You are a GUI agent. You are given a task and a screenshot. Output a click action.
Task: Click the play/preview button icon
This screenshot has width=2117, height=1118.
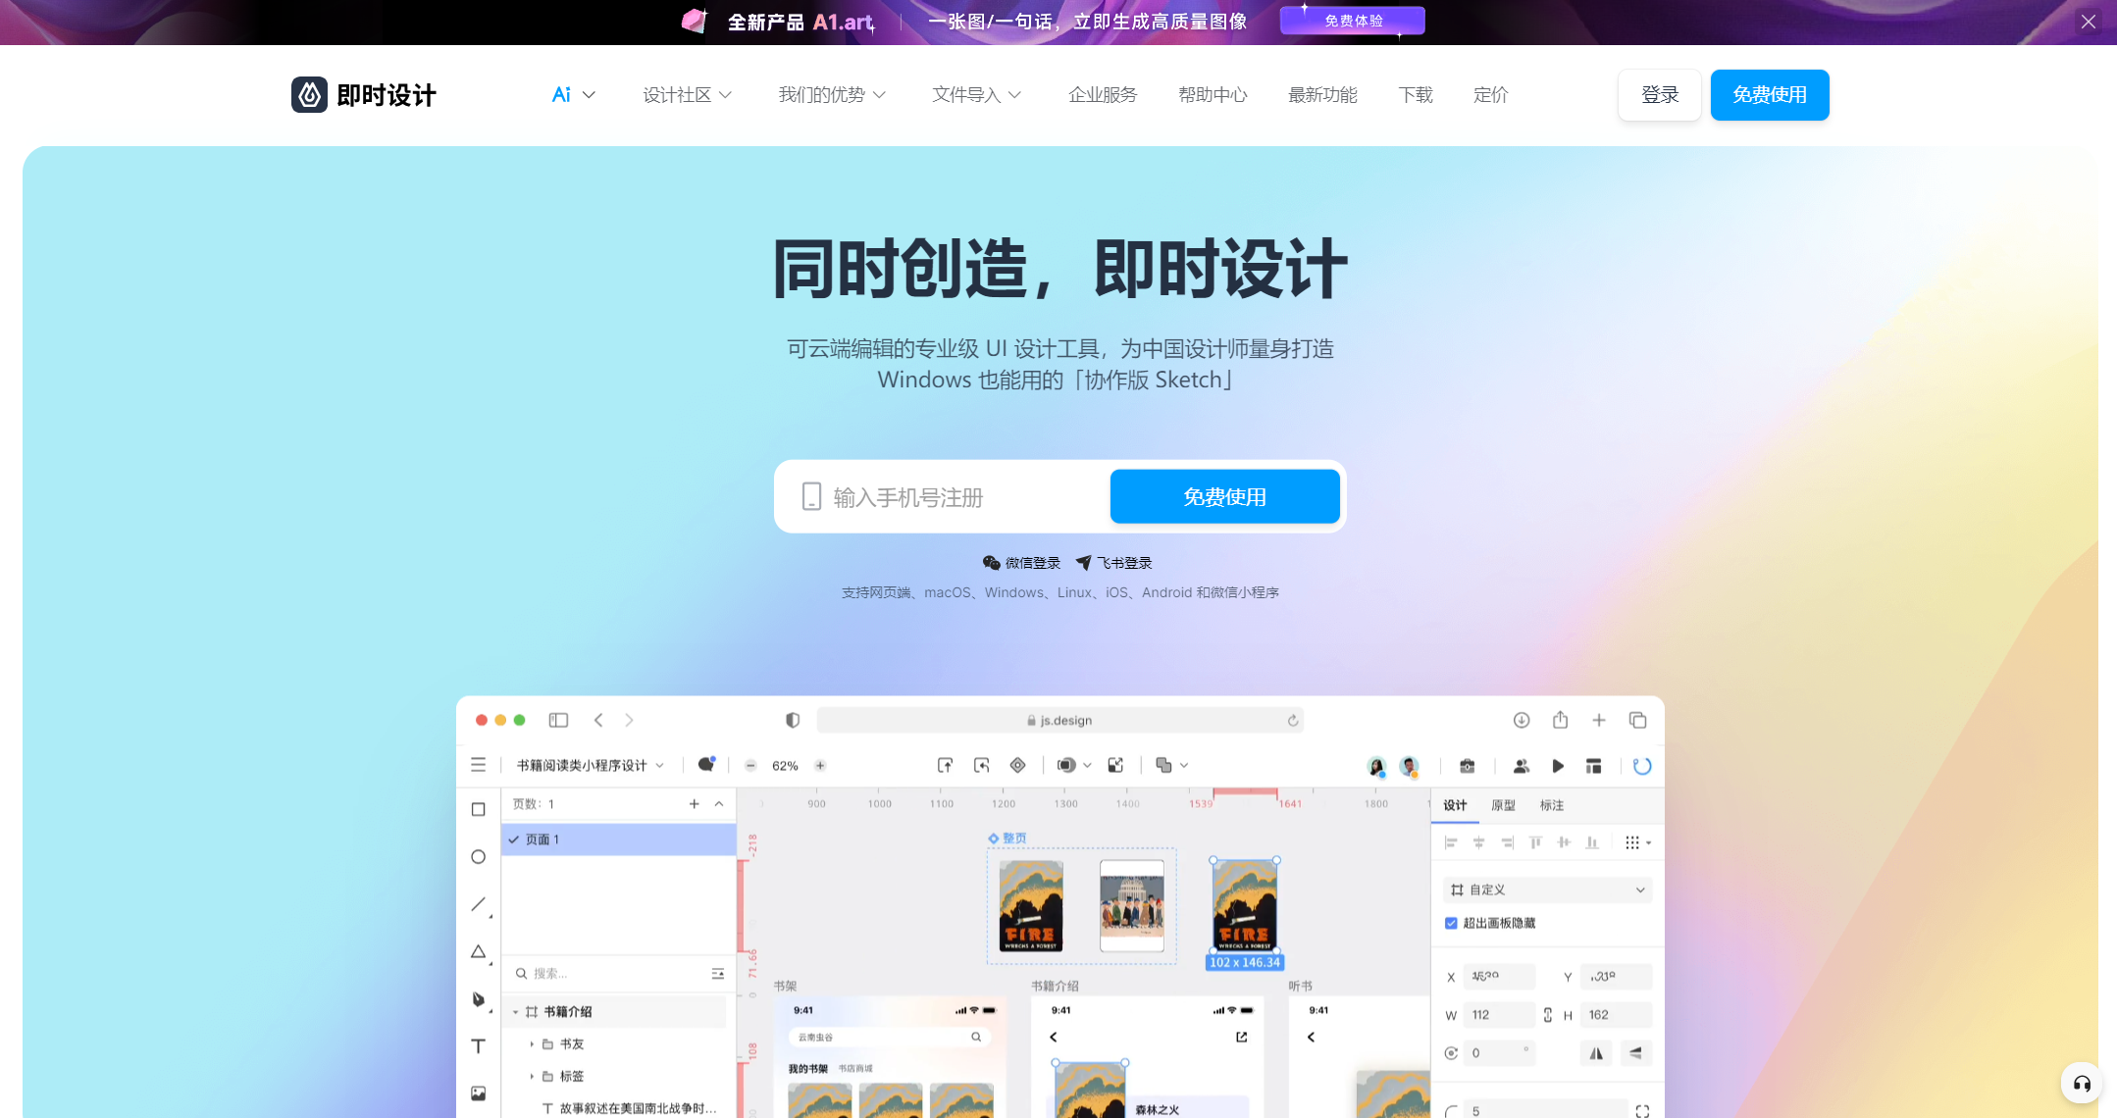point(1559,764)
